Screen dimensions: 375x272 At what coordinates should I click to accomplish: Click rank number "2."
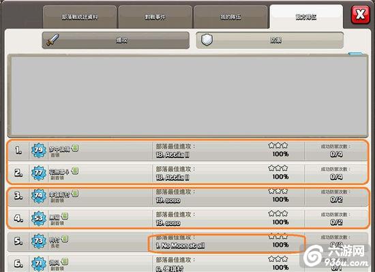(18, 172)
